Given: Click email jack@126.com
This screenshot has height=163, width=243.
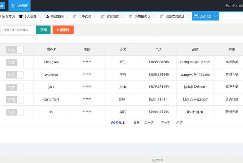Looking at the screenshot, I should tap(195, 87).
